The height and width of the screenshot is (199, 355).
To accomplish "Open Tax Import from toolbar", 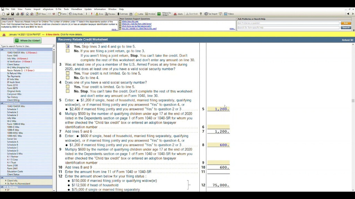I will 211,14.
